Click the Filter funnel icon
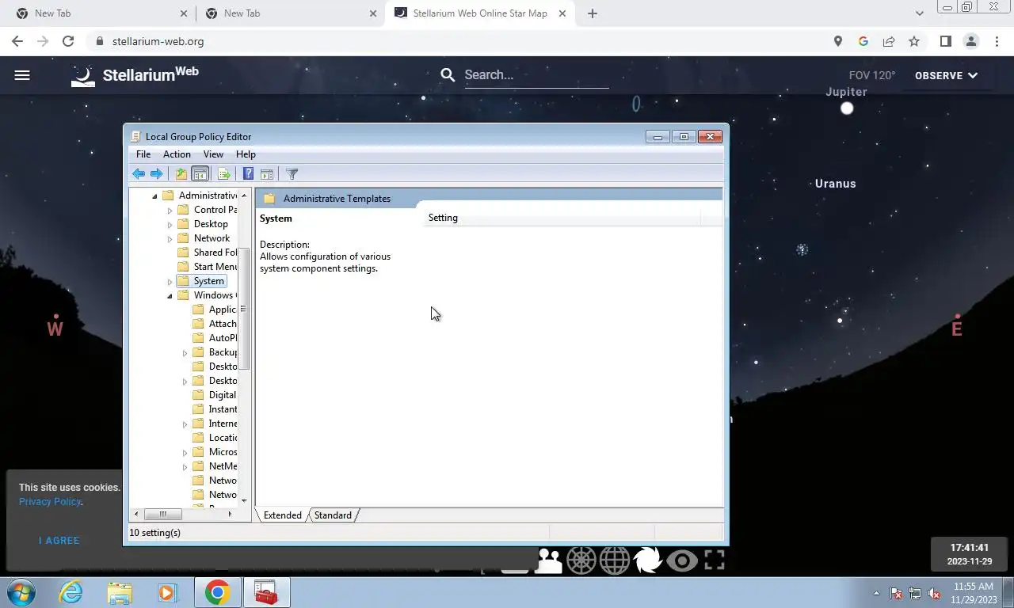This screenshot has width=1014, height=608. pyautogui.click(x=292, y=174)
